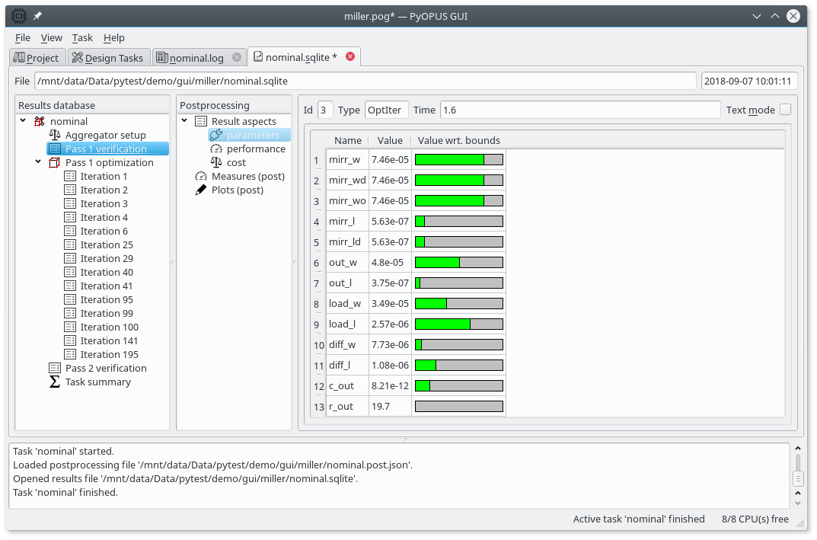The image size is (817, 540).
Task: Enable the Text mode checkbox
Action: (x=785, y=110)
